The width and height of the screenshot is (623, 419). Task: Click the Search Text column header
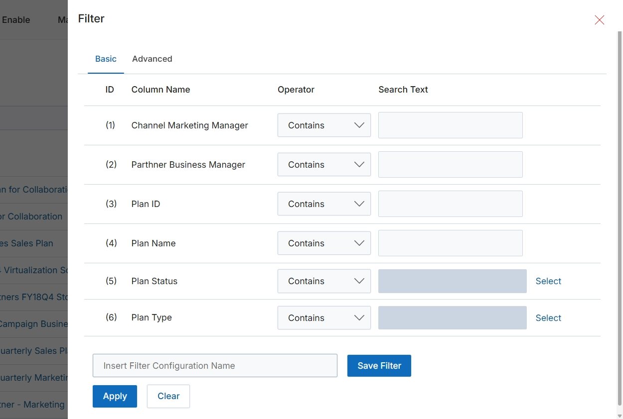[403, 90]
